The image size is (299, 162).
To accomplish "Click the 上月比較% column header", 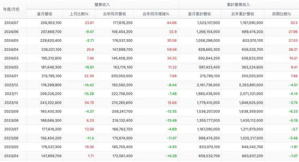I will (79, 14).
